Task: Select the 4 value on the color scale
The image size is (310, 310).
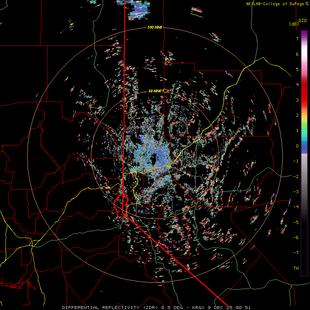Action: point(297,85)
